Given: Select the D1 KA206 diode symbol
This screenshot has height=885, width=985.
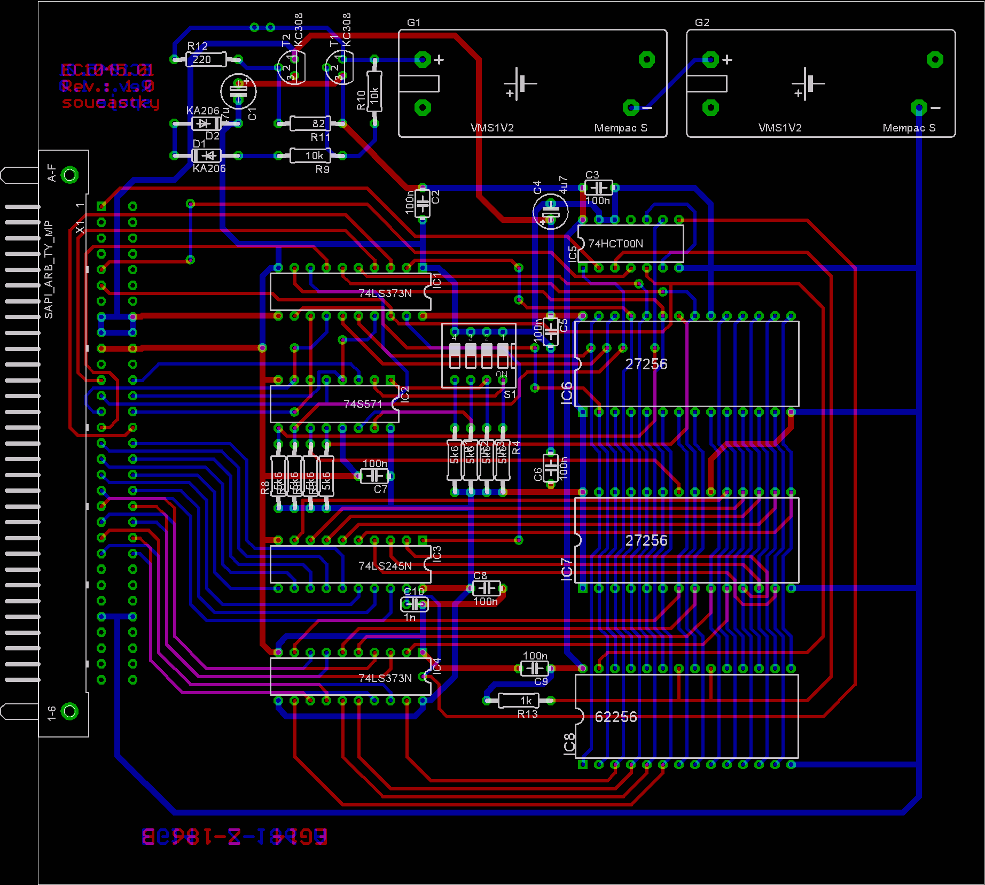Looking at the screenshot, I should [x=206, y=156].
